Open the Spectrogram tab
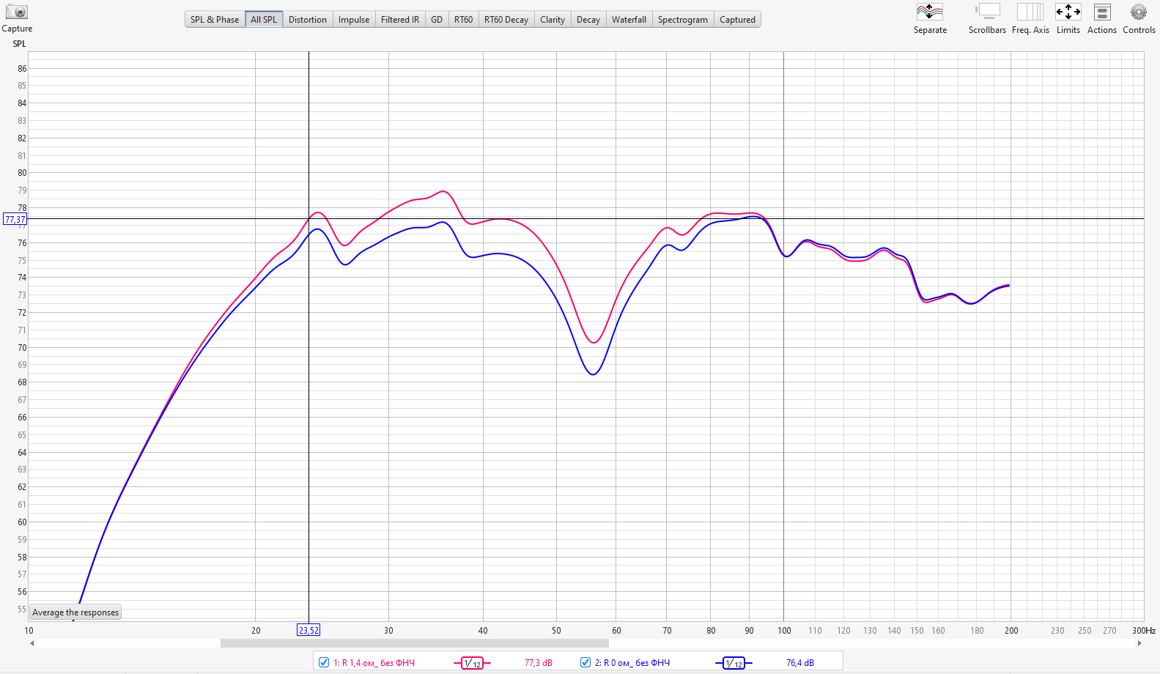 (682, 20)
